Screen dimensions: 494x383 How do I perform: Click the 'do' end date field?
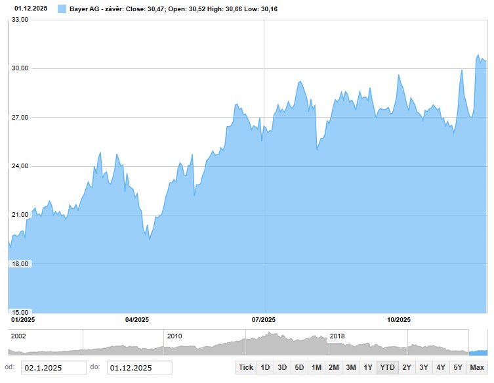coord(140,368)
